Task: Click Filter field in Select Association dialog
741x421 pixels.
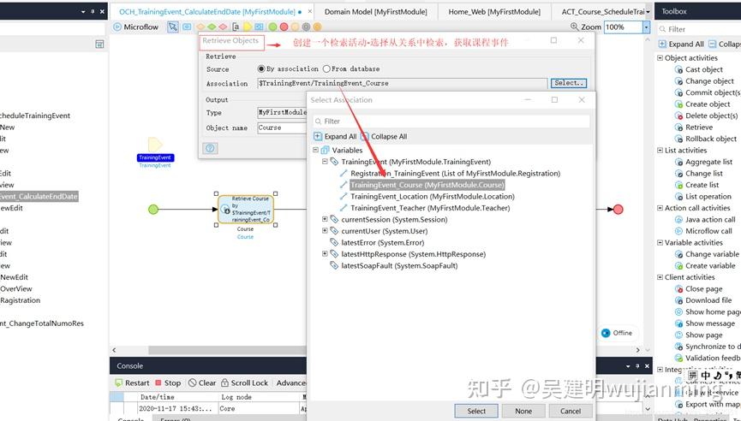Action: tap(451, 122)
